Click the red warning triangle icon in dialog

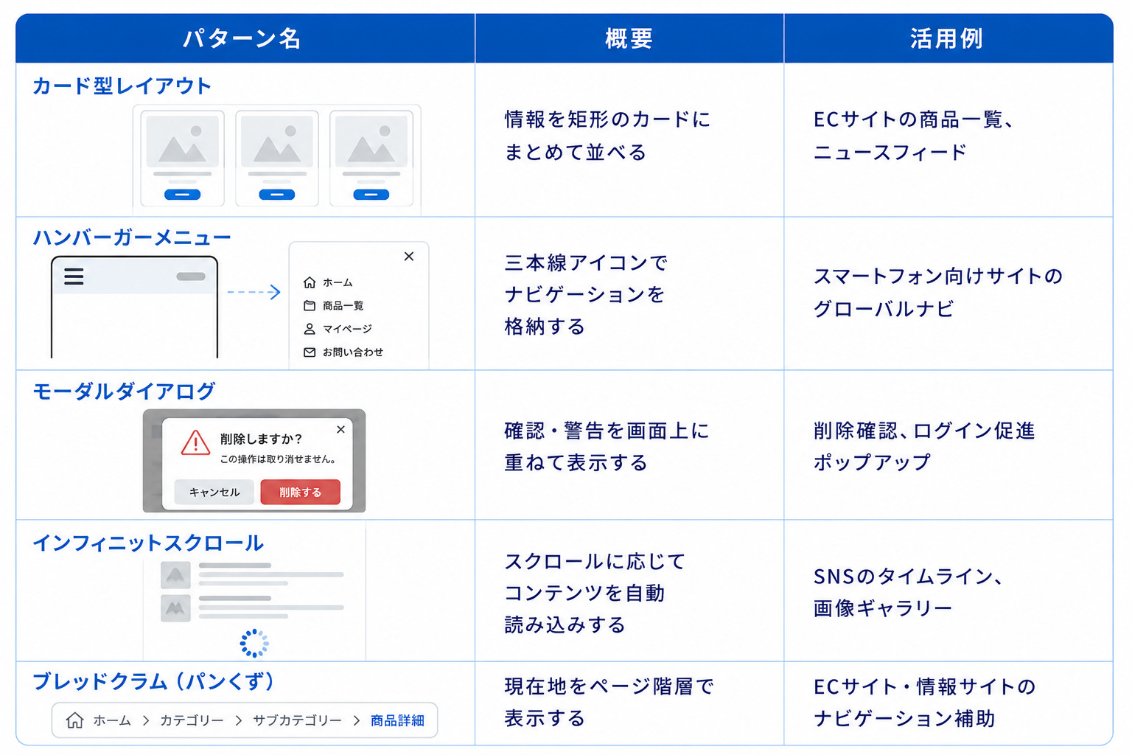pyautogui.click(x=195, y=443)
